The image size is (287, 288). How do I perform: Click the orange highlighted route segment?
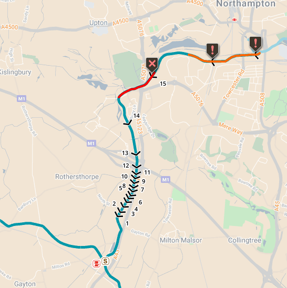224,58
